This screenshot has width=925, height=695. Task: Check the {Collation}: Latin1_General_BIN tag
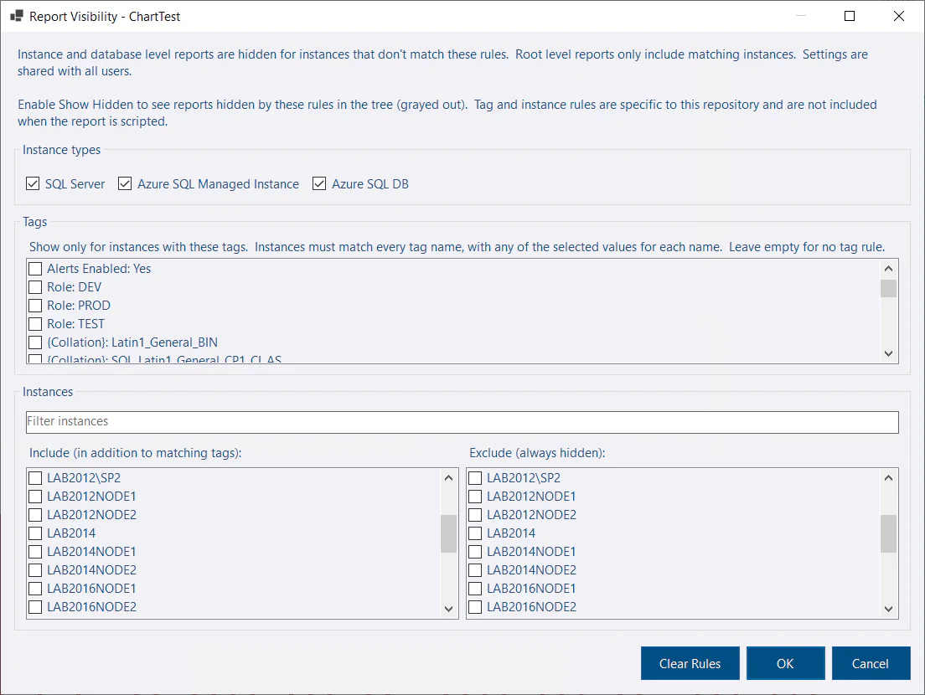[x=35, y=342]
